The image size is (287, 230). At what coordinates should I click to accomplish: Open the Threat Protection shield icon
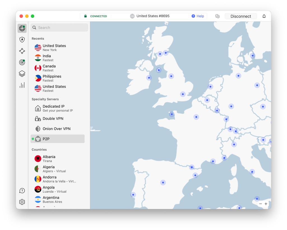[22, 40]
